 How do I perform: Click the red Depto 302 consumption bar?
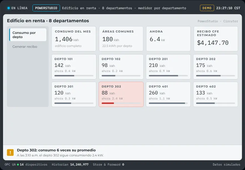coord(121,103)
